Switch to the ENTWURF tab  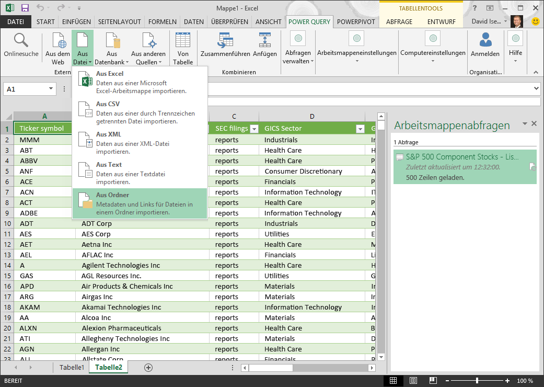pyautogui.click(x=441, y=21)
